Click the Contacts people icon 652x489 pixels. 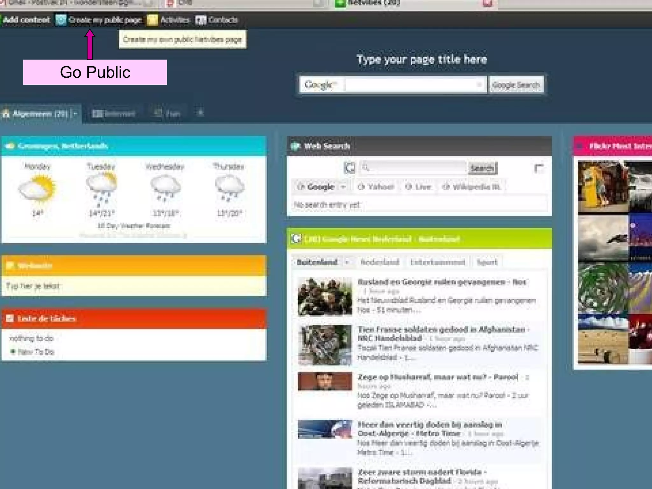click(201, 20)
